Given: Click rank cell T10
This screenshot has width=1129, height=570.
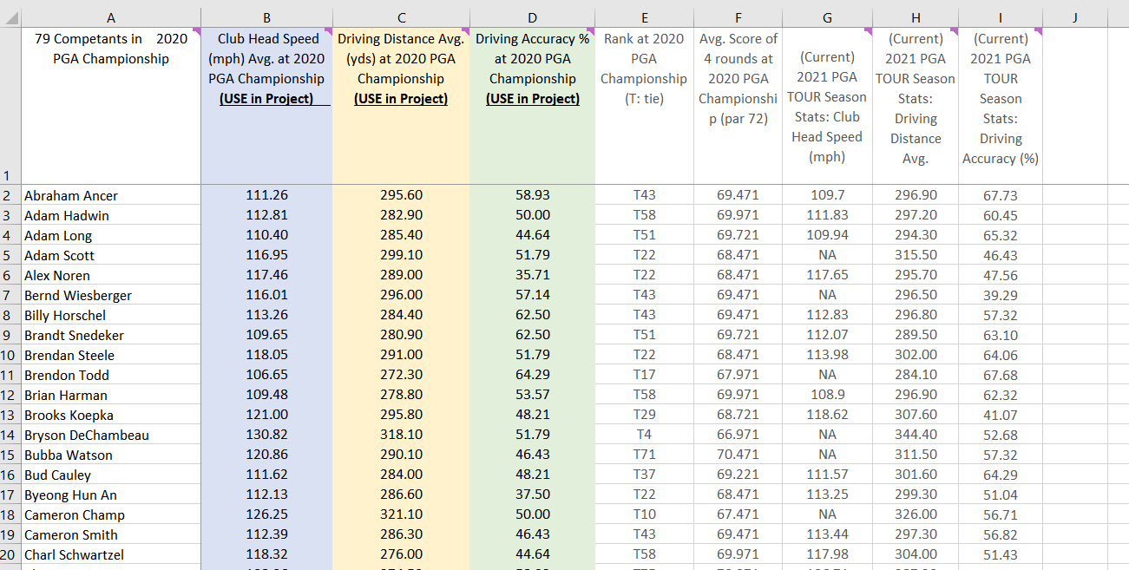Looking at the screenshot, I should coord(644,514).
